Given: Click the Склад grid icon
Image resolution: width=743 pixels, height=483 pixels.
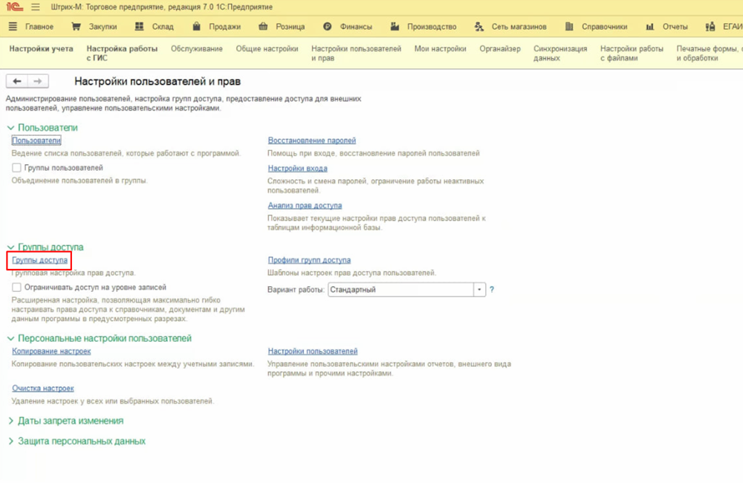Looking at the screenshot, I should click(x=139, y=27).
